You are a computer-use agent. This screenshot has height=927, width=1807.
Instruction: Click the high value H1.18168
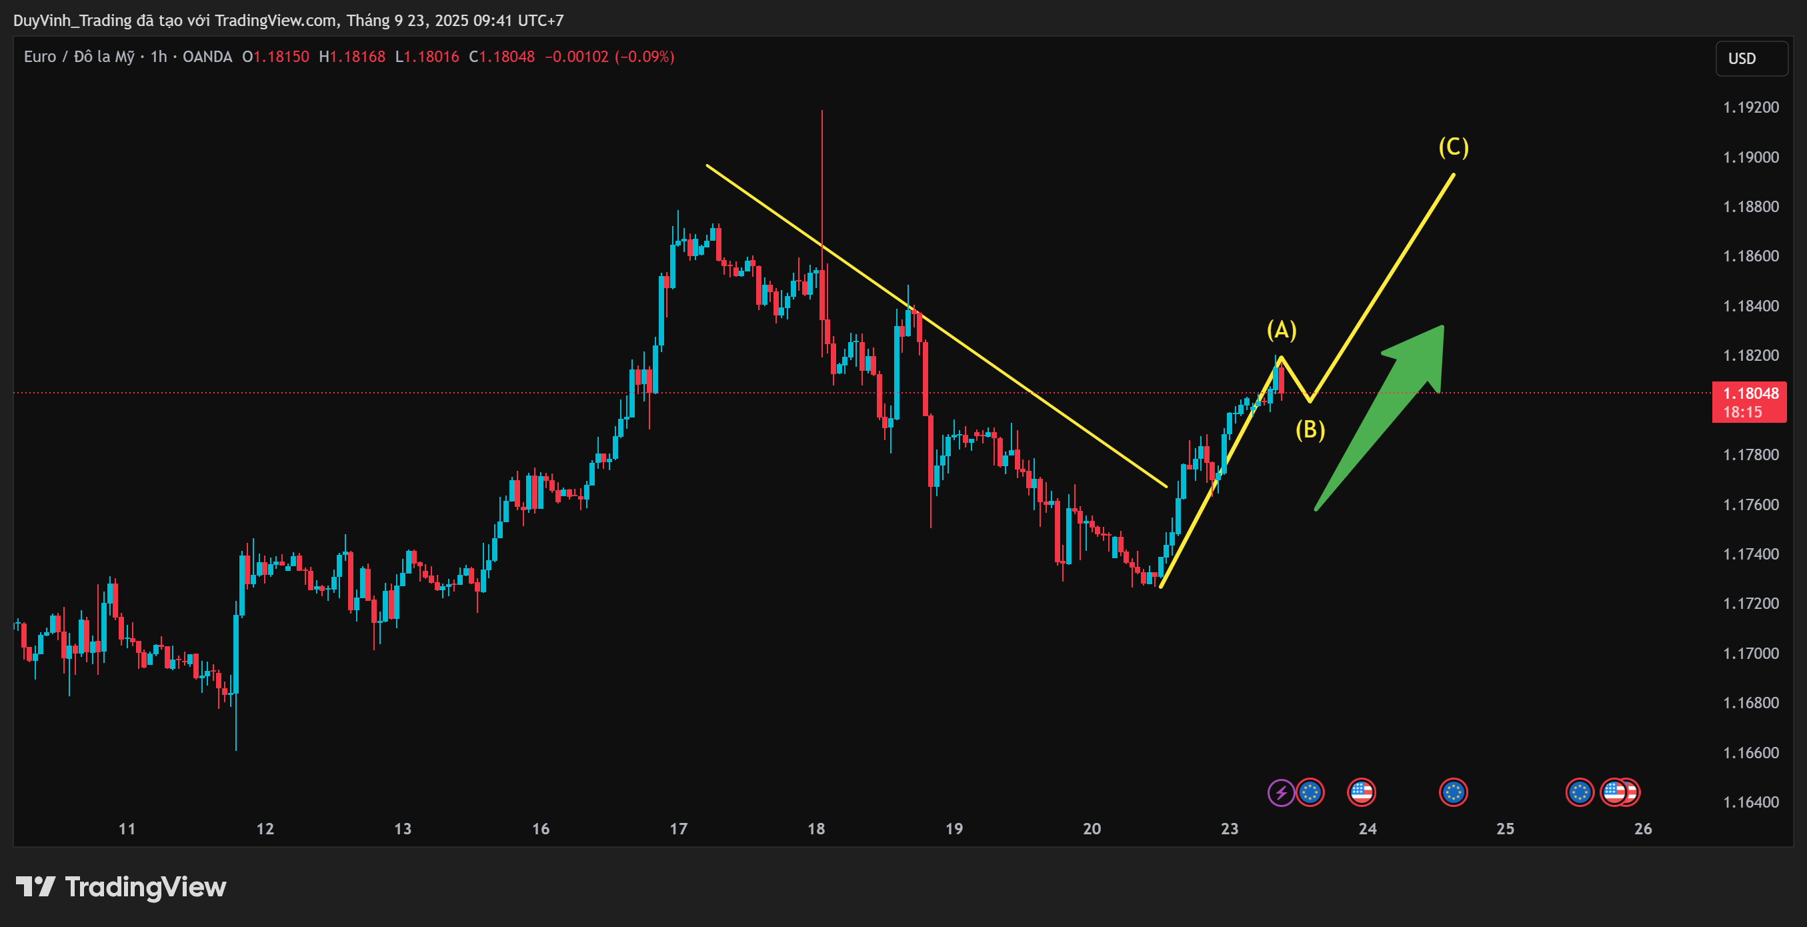click(x=352, y=57)
